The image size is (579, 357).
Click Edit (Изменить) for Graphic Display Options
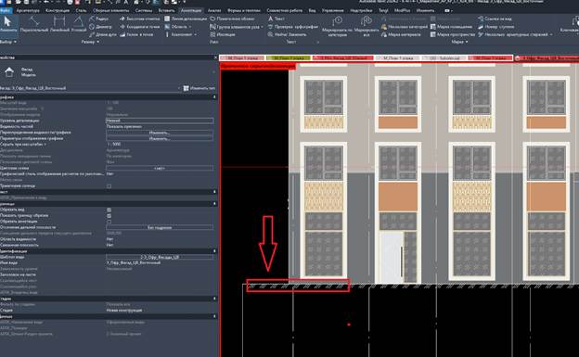160,138
